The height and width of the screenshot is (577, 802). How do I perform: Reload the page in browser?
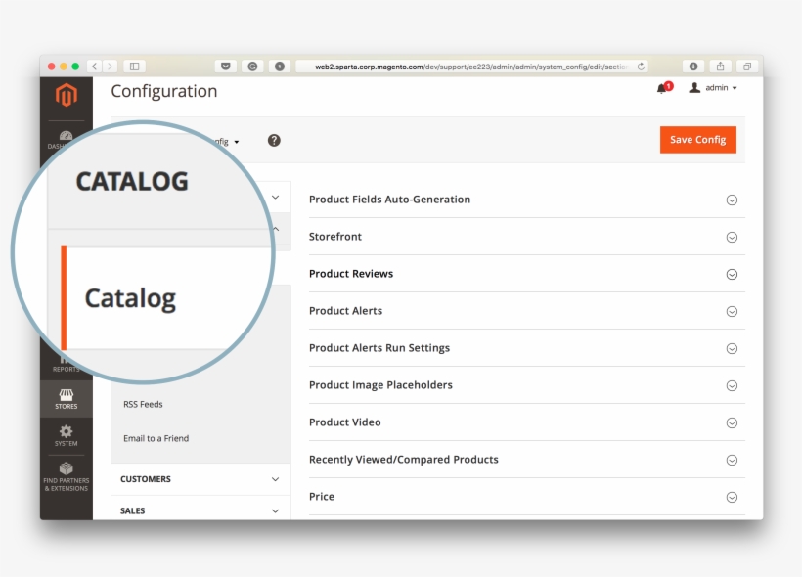[x=641, y=67]
